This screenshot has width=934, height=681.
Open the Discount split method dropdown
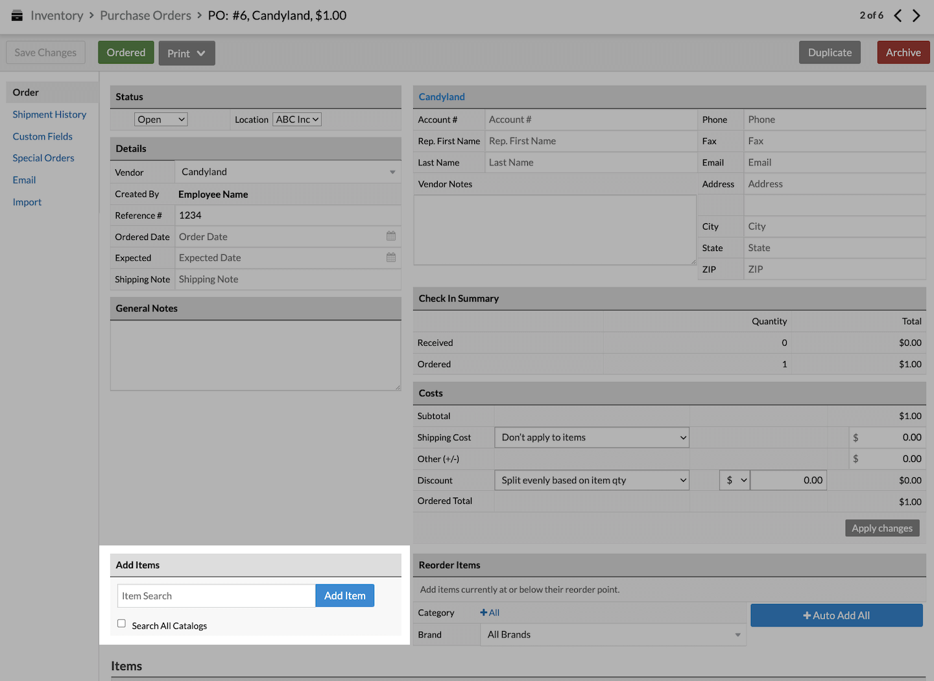click(592, 481)
